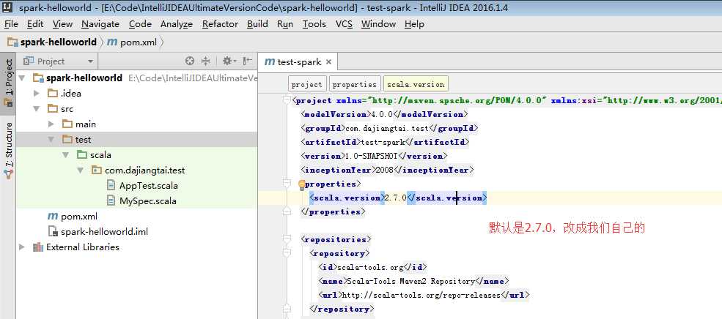722x319 pixels.
Task: Click the 2.7.0 scala version value
Action: (396, 198)
